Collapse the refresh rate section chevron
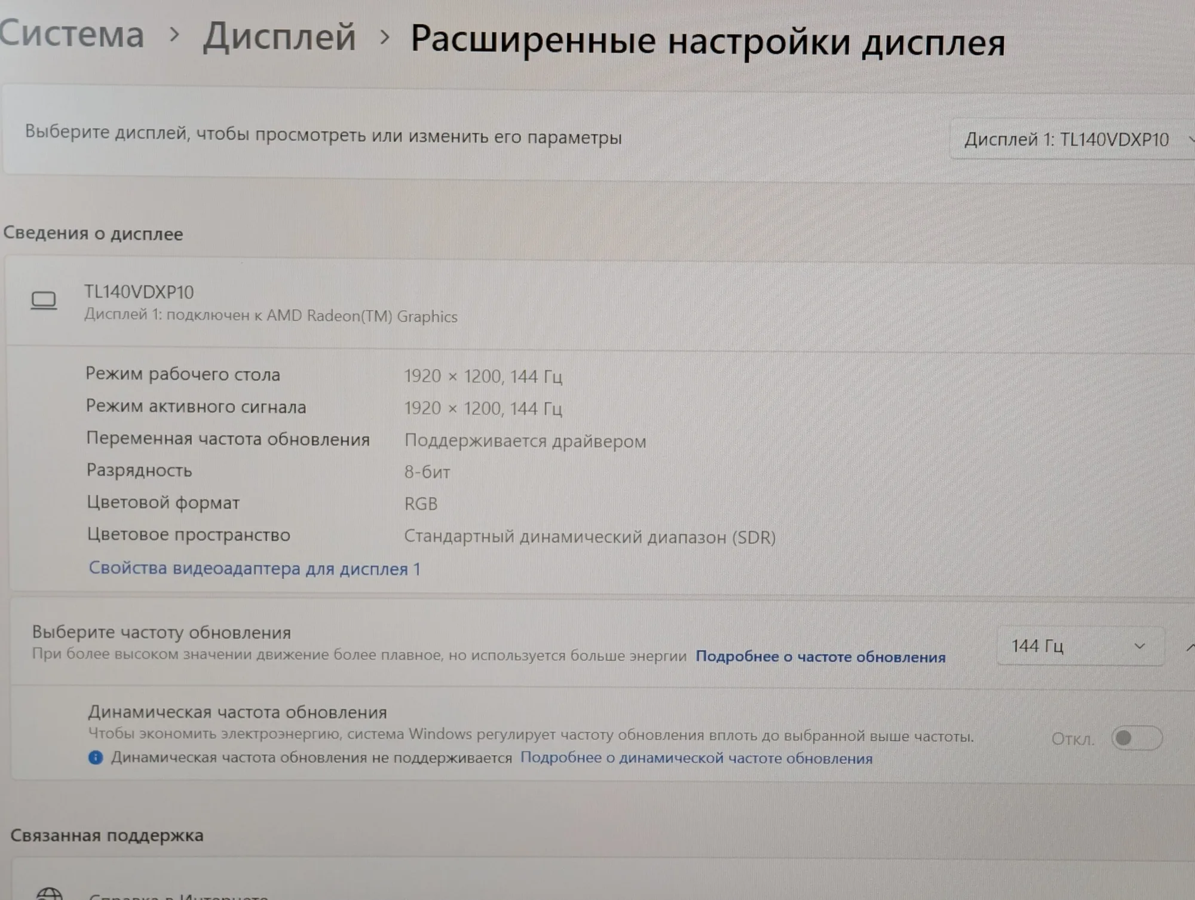1195x900 pixels. (x=1189, y=647)
